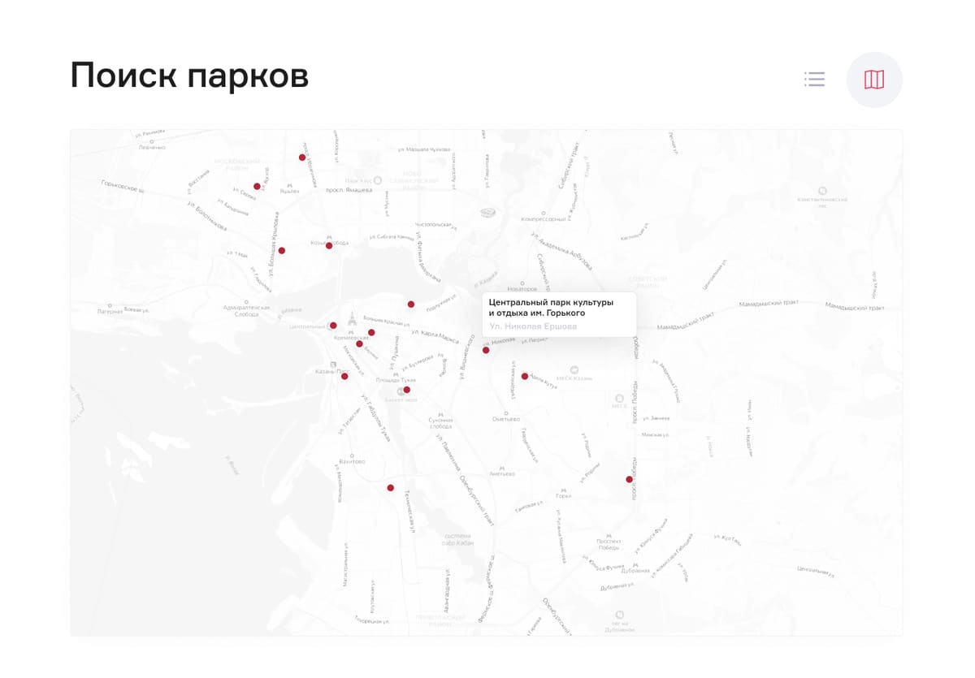This screenshot has width=975, height=678.
Task: Click the Ометьево map label
Action: [x=506, y=419]
